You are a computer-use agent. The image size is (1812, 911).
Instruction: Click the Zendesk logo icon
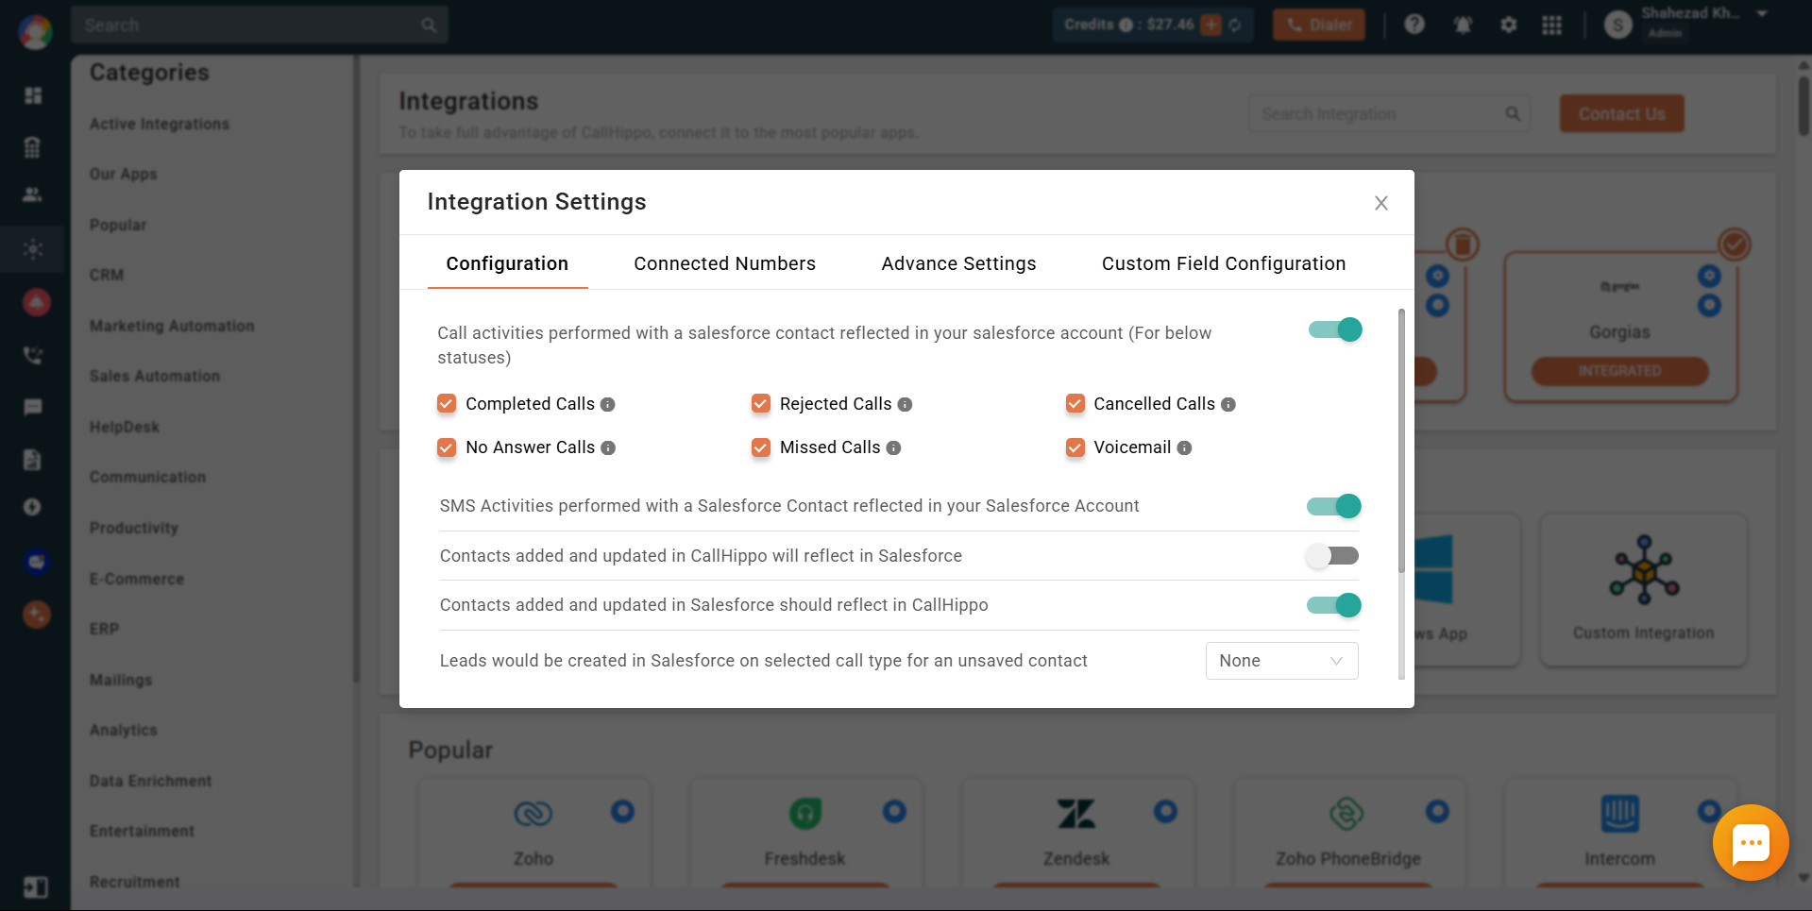click(1076, 814)
